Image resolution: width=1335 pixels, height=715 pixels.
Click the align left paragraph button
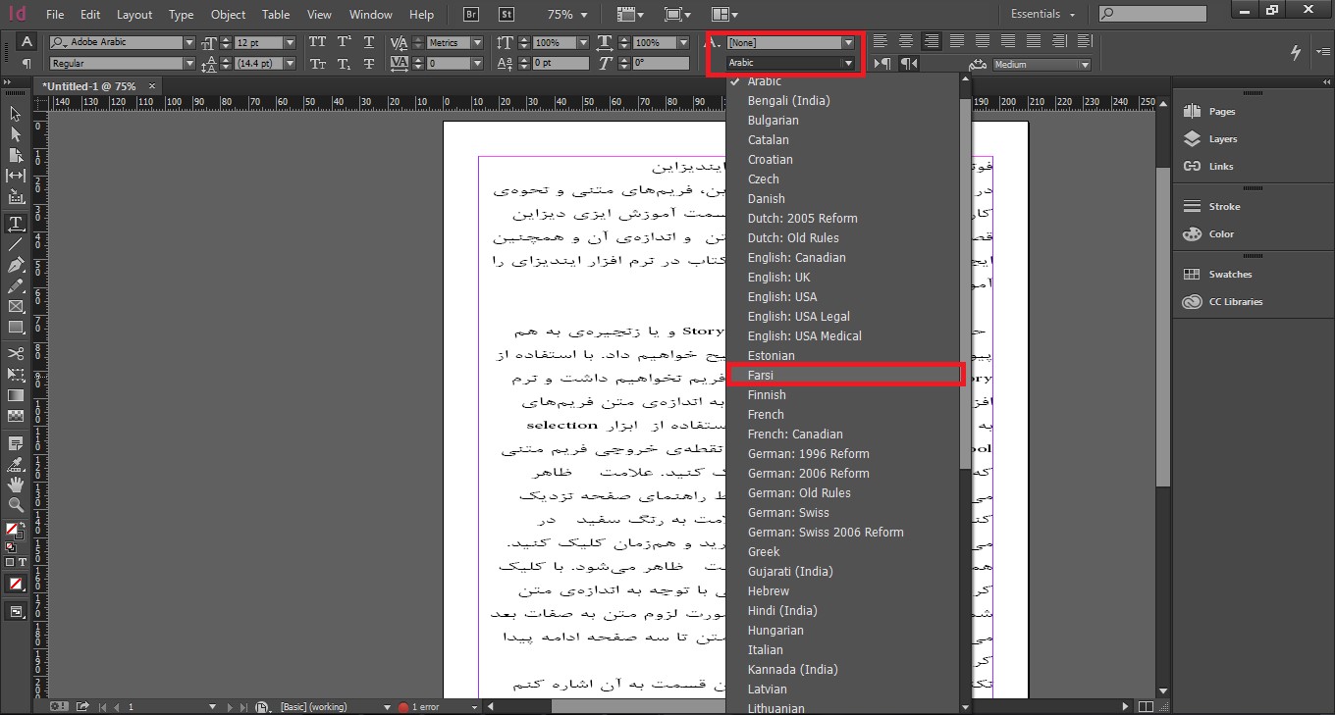(x=881, y=41)
